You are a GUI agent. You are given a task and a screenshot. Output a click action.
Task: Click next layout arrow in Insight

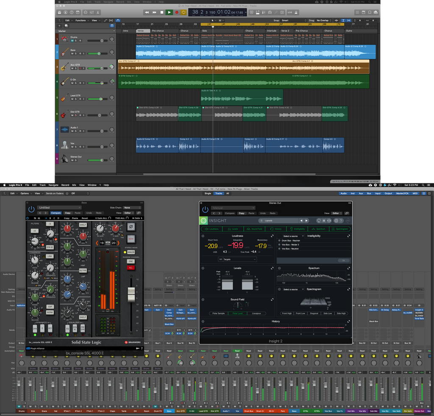click(306, 221)
